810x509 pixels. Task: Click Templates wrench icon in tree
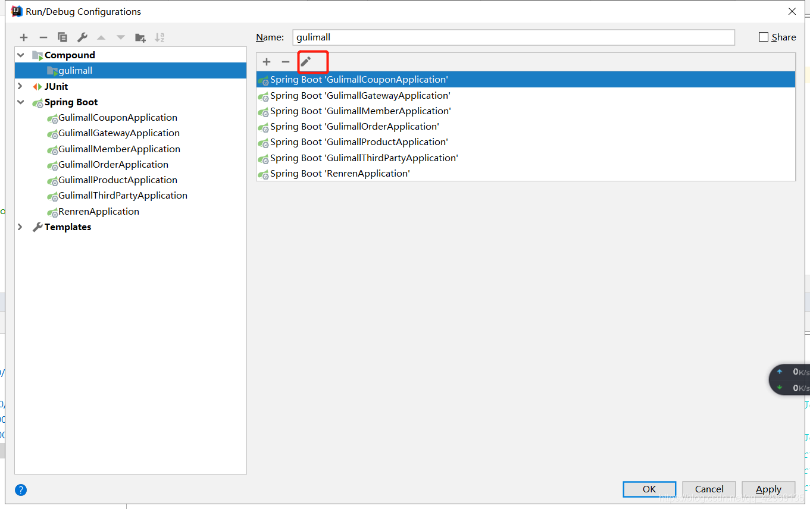coord(37,227)
